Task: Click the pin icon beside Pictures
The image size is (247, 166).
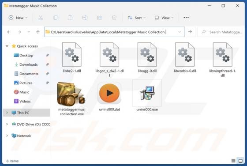Action: coord(48,83)
